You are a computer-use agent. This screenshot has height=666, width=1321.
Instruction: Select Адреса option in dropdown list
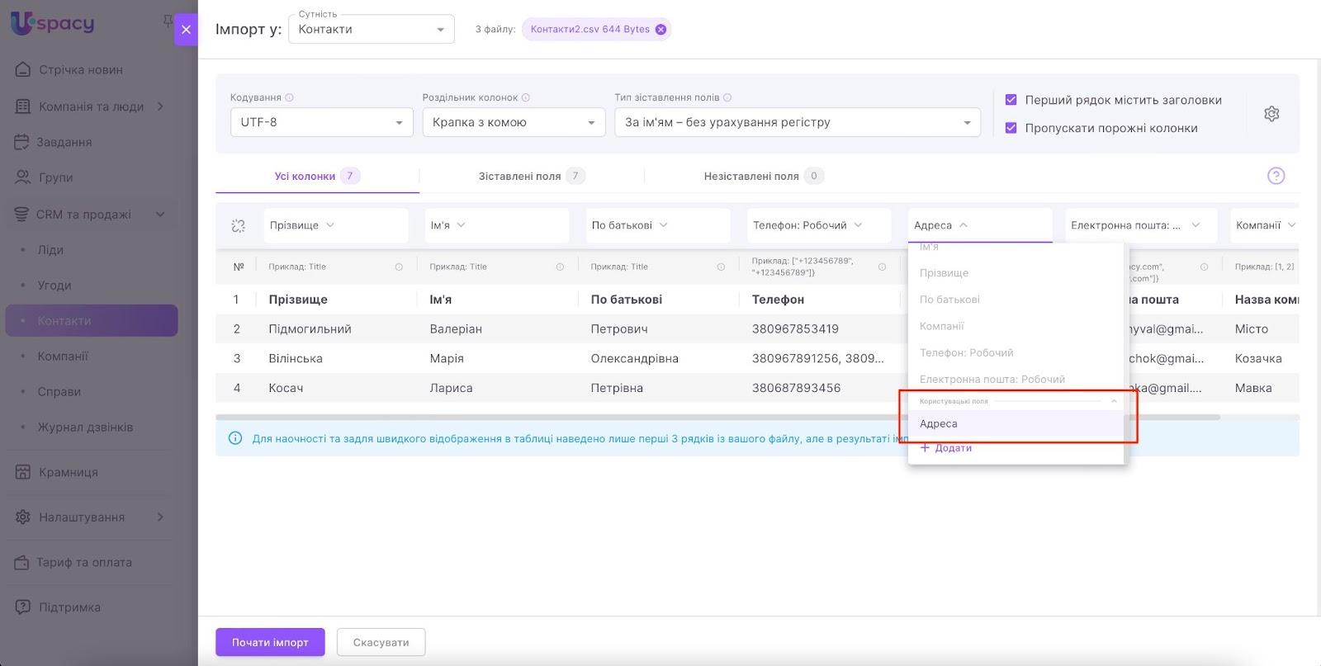[x=940, y=423]
